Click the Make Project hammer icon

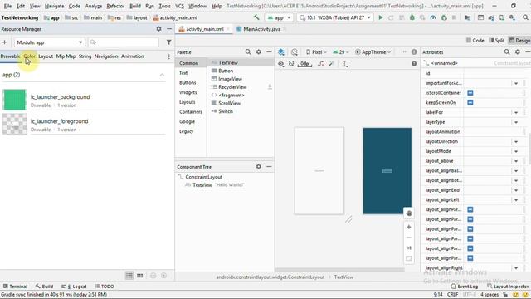click(256, 17)
